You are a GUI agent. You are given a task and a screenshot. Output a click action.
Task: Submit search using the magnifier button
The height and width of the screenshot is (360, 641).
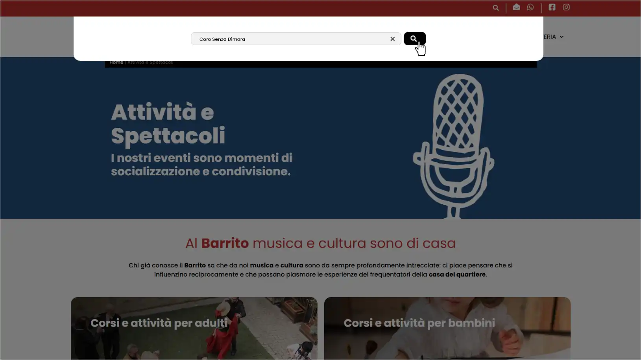coord(414,39)
